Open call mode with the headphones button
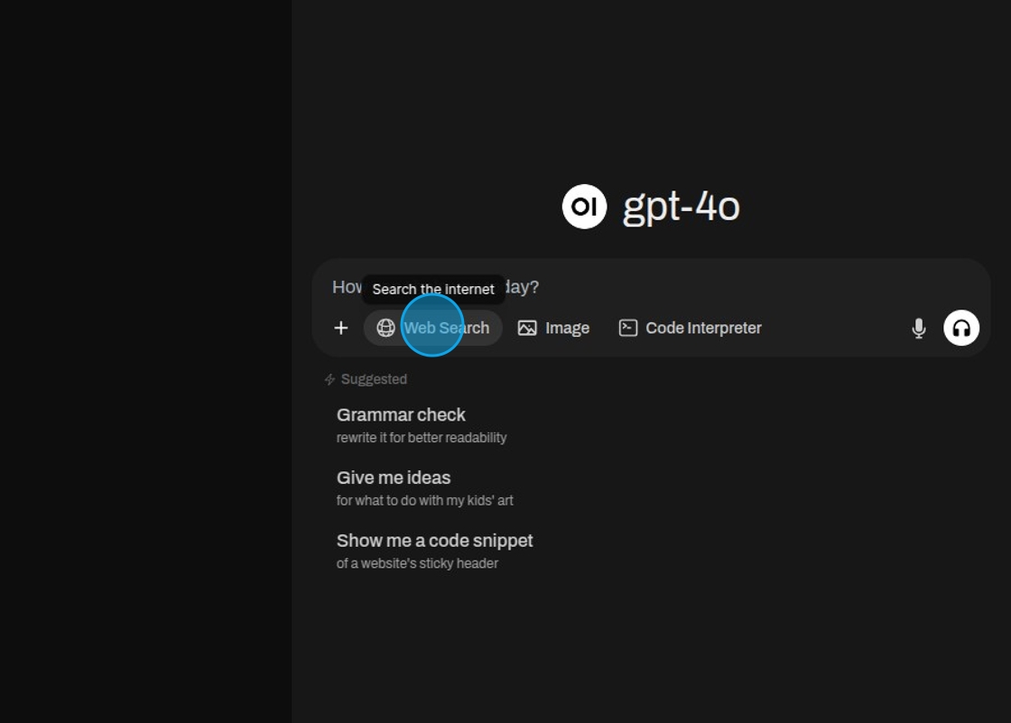Image resolution: width=1011 pixels, height=723 pixels. coord(961,328)
